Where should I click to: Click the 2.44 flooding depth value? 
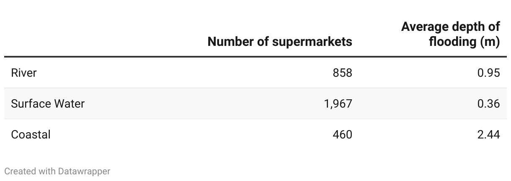(x=488, y=134)
